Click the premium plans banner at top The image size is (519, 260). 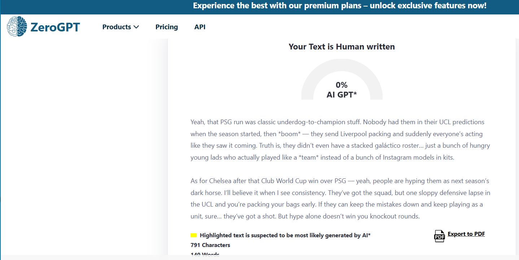click(340, 6)
